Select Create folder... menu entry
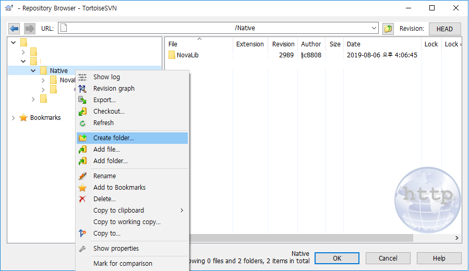The image size is (469, 271). (x=132, y=138)
